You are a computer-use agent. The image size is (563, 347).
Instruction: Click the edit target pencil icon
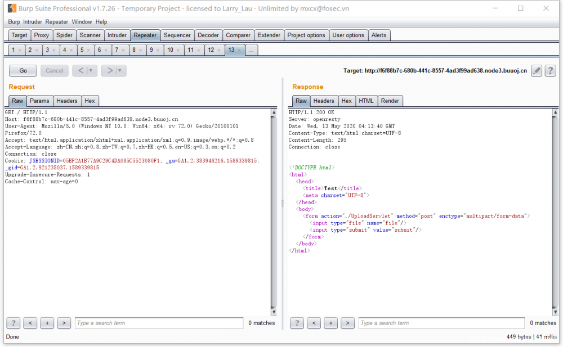(x=537, y=71)
